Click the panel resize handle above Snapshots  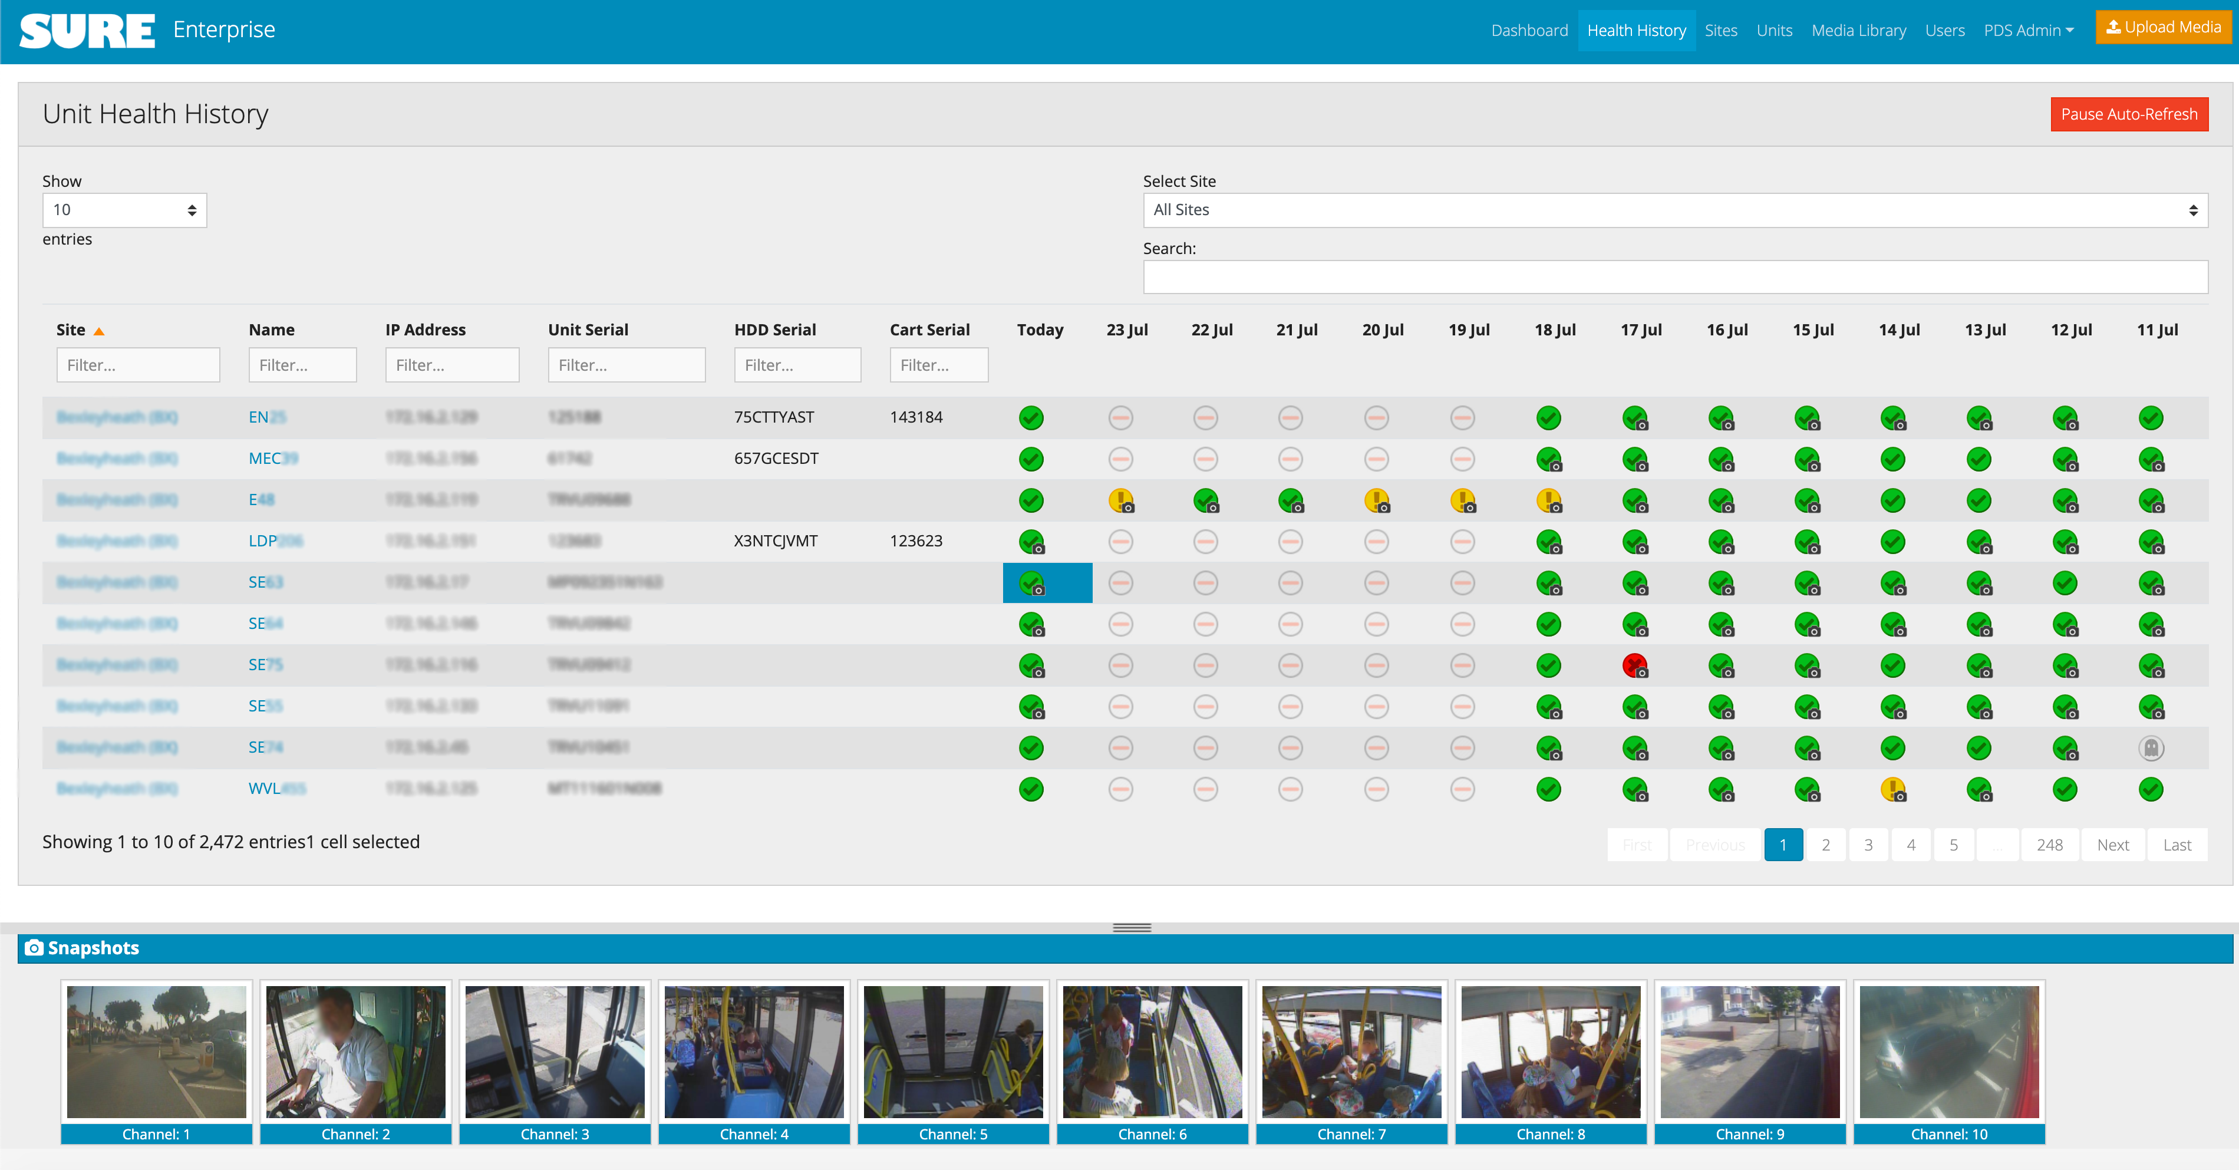tap(1131, 928)
